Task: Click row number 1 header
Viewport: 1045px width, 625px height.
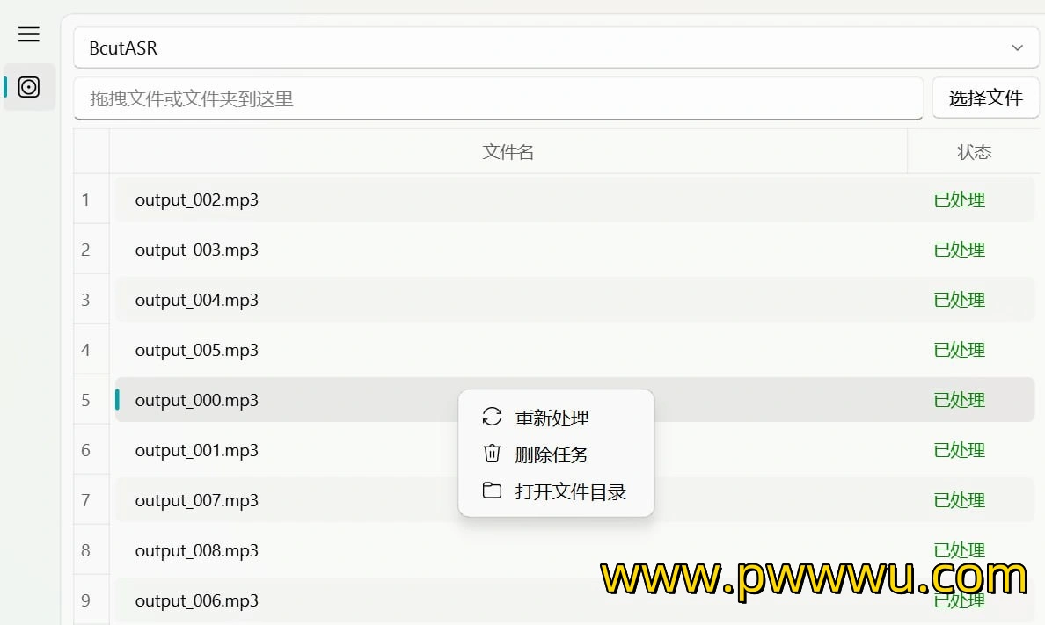Action: pyautogui.click(x=91, y=200)
